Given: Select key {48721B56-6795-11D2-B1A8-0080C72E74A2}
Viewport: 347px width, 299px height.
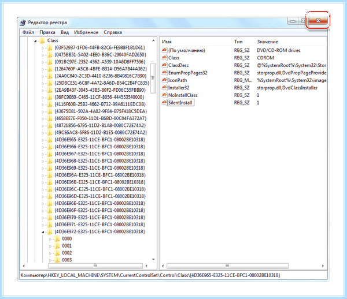Looking at the screenshot, I should (x=100, y=125).
